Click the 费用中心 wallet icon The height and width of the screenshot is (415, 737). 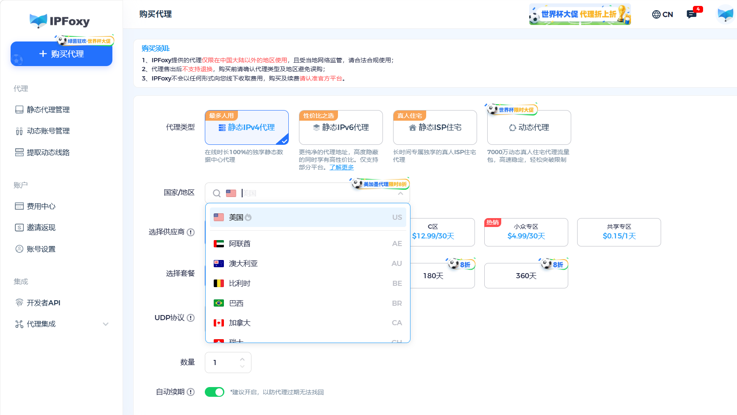(19, 206)
